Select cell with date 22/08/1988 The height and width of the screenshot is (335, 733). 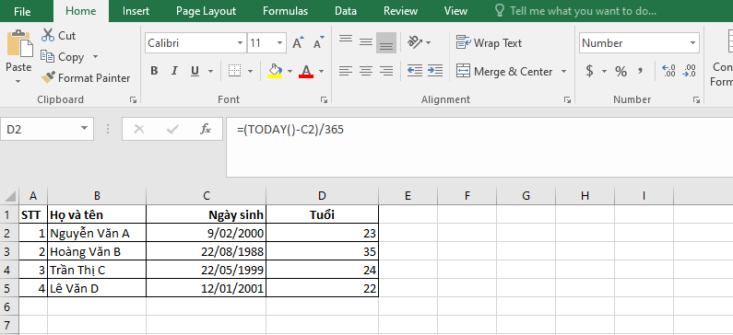pos(207,251)
